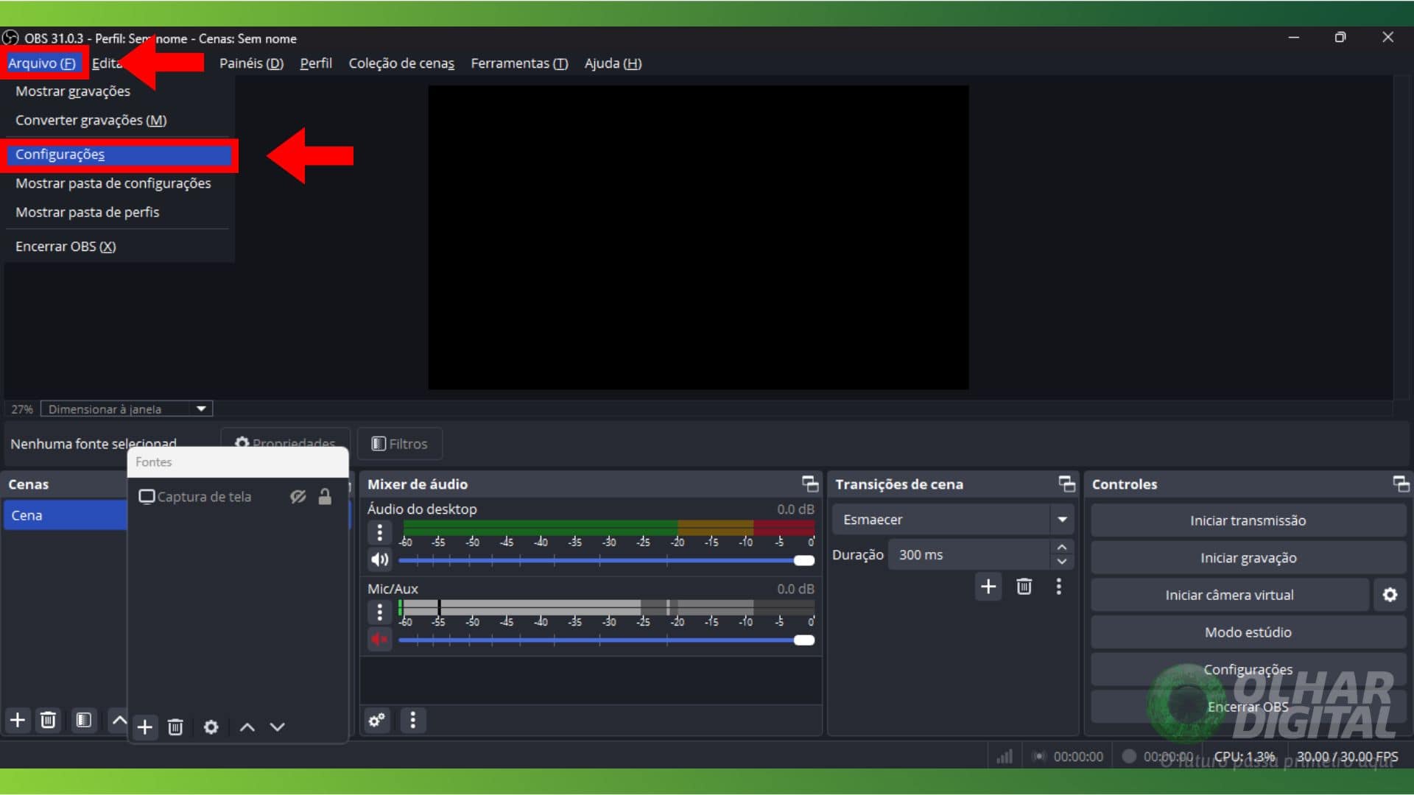Pop out the Transições de cena panel
Viewport: 1414px width, 795px height.
click(x=1066, y=484)
